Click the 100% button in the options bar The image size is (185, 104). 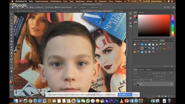[x=75, y=7]
